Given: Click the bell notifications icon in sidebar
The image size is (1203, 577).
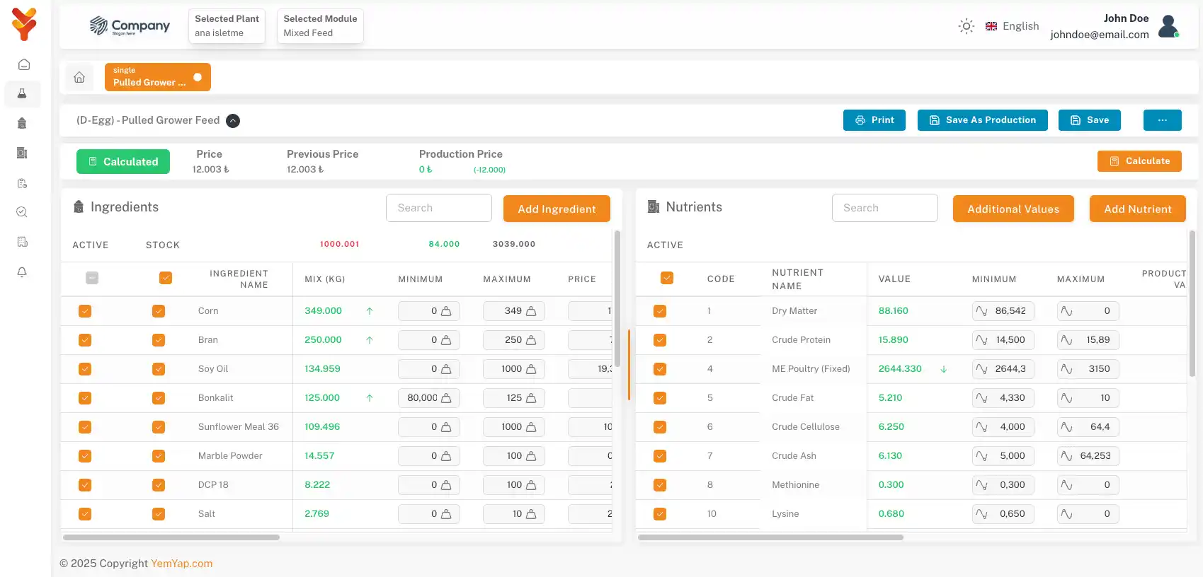Looking at the screenshot, I should tap(22, 272).
